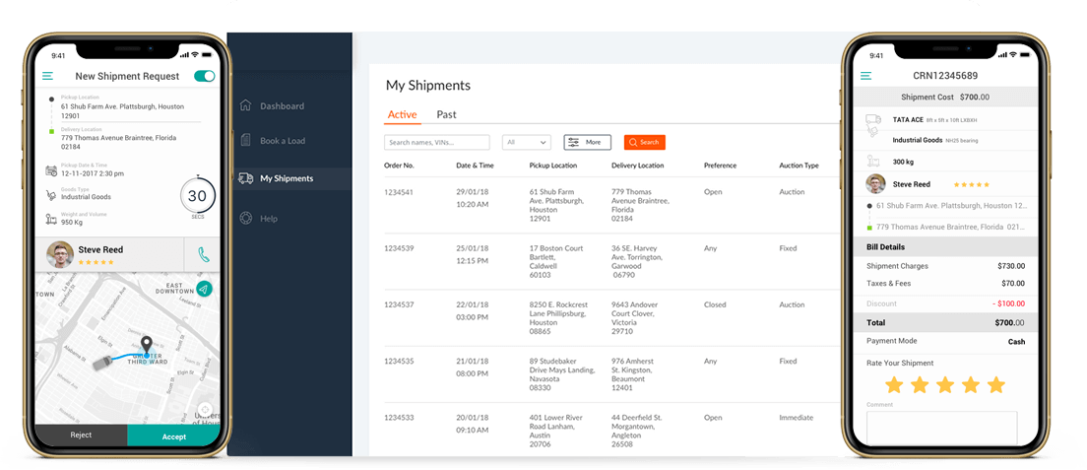The width and height of the screenshot is (1087, 470).
Task: Open Book a Load in sidebar
Action: 283,141
